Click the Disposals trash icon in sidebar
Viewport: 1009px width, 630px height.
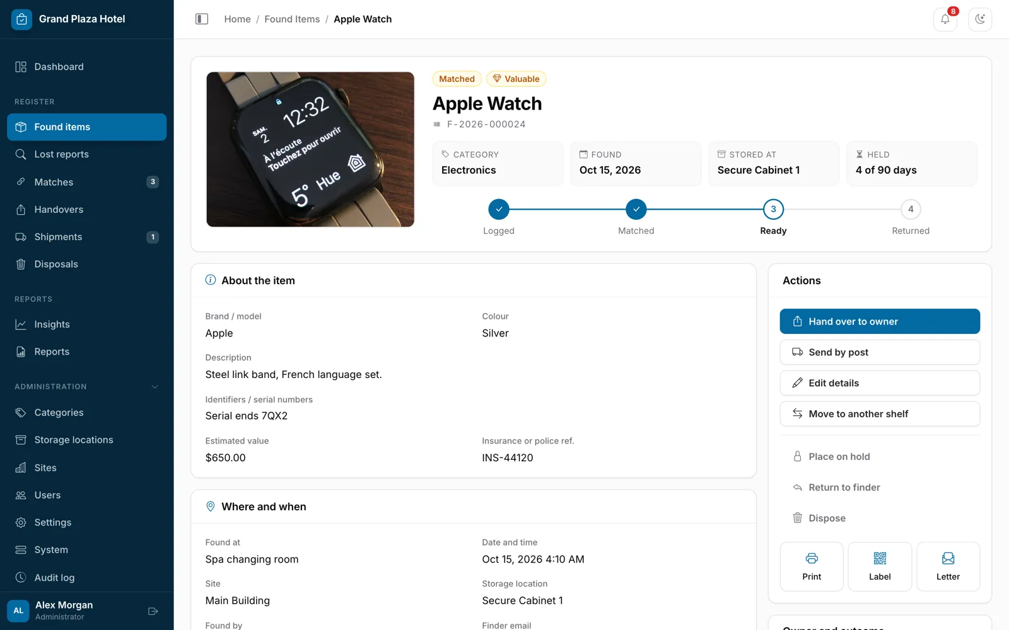click(x=21, y=265)
